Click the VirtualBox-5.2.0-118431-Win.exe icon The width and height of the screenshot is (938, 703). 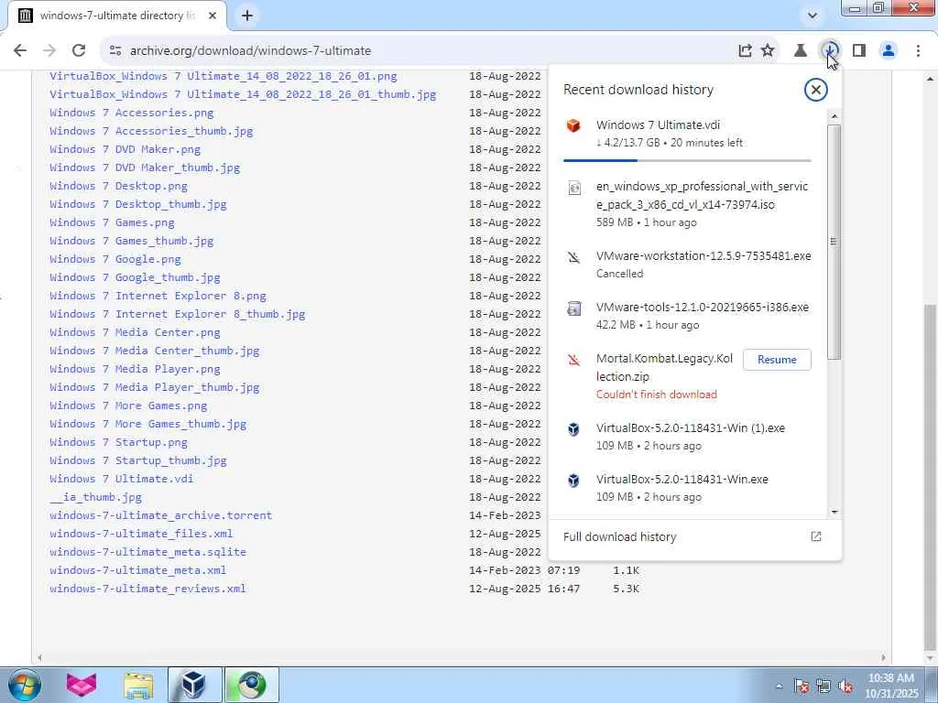(x=573, y=480)
